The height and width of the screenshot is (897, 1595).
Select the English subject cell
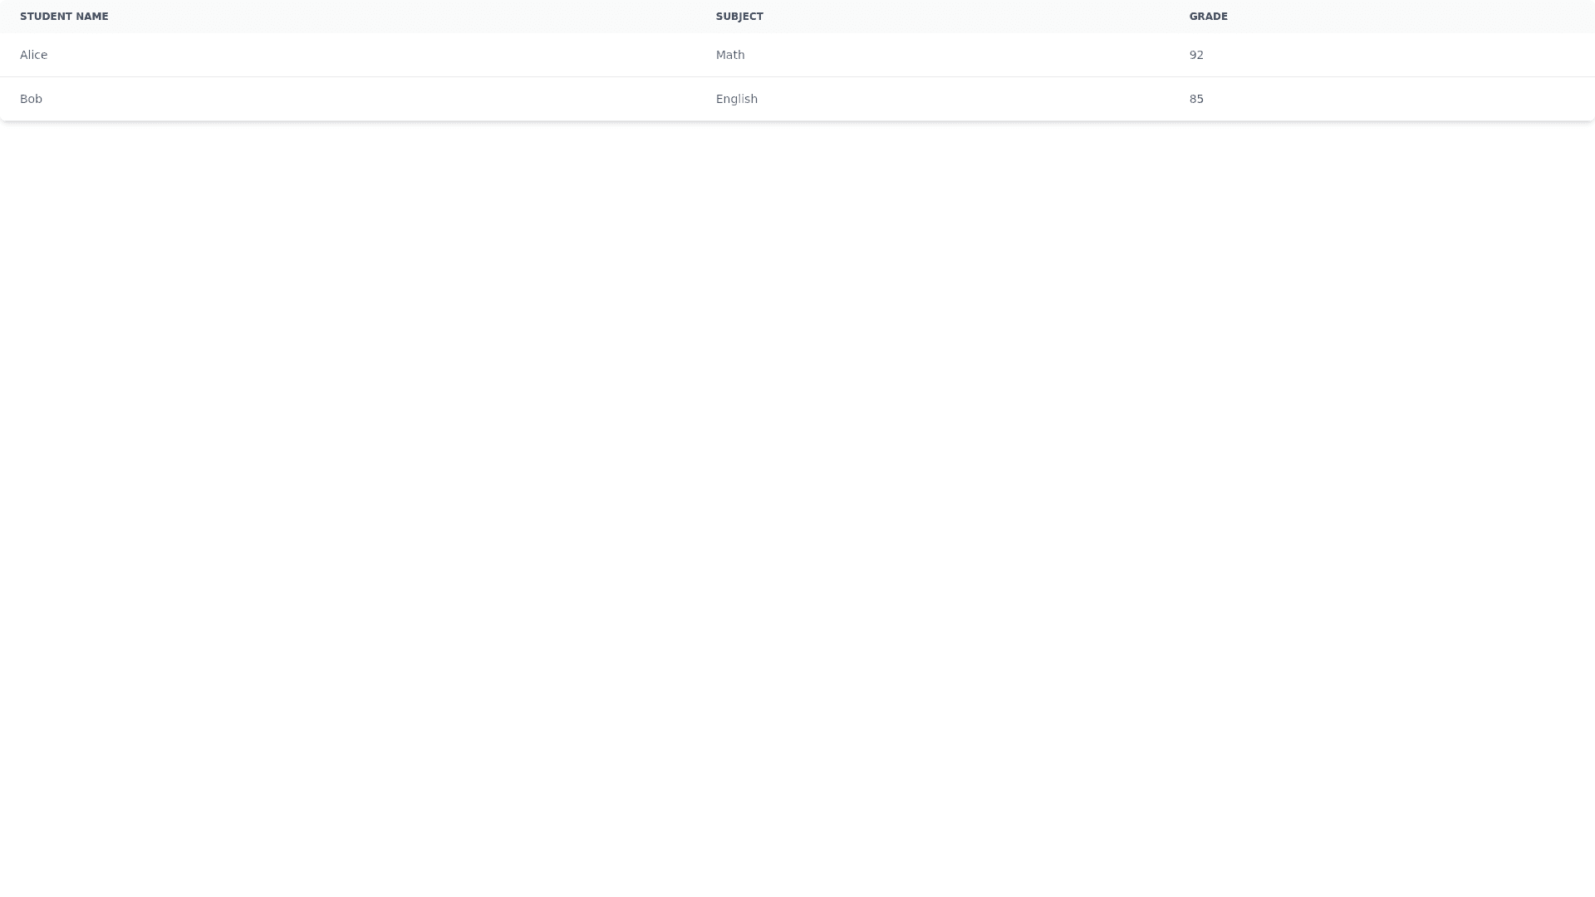[737, 99]
